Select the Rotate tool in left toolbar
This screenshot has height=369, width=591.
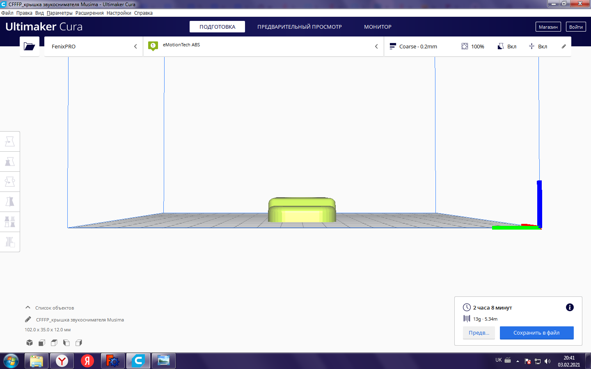[10, 182]
